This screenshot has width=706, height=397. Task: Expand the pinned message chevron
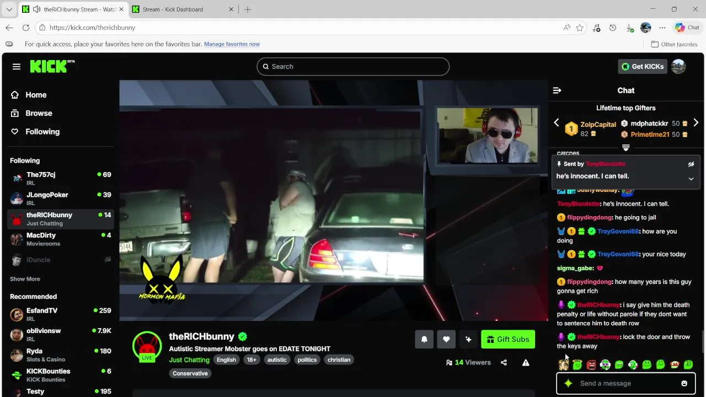(x=691, y=179)
